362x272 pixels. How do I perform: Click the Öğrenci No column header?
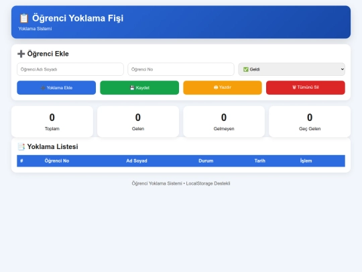point(57,161)
